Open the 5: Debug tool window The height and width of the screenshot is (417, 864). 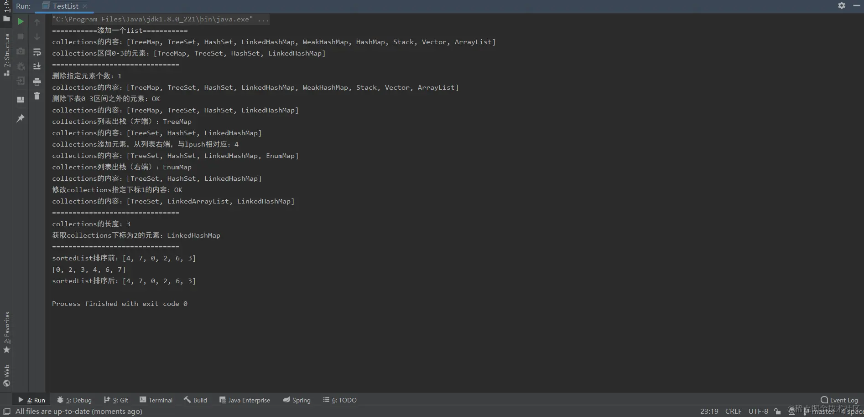pyautogui.click(x=74, y=400)
